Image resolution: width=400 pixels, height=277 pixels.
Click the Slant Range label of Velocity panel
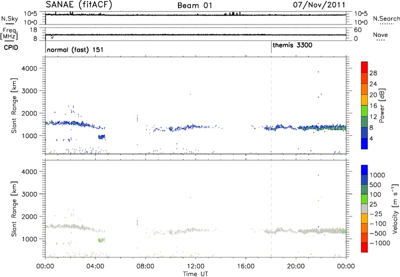pyautogui.click(x=14, y=208)
